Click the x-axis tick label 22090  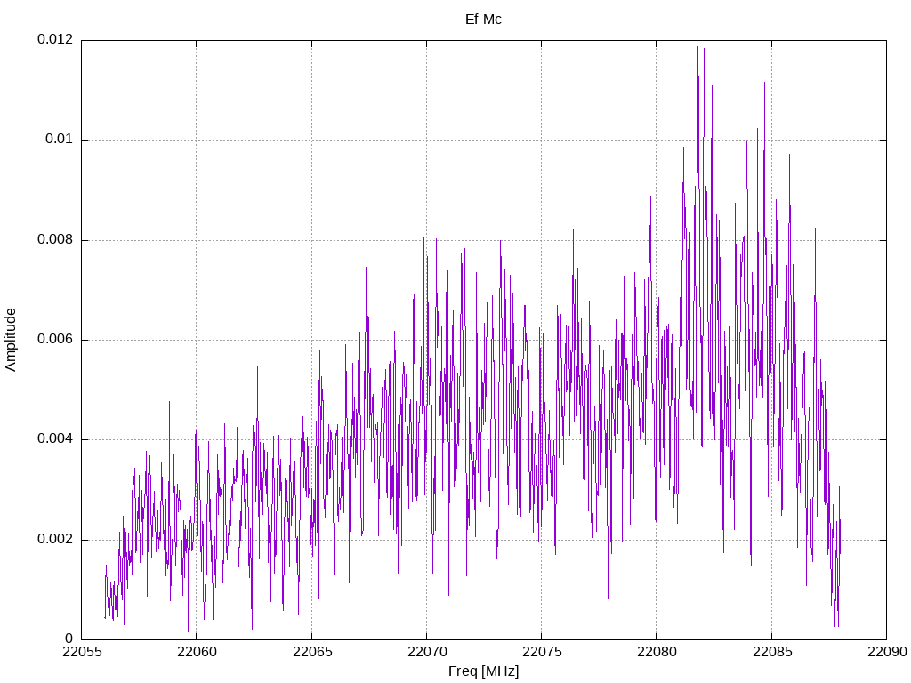click(x=887, y=652)
